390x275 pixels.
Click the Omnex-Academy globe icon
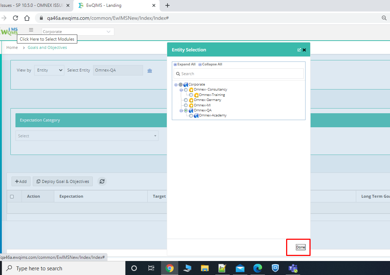tap(196, 116)
